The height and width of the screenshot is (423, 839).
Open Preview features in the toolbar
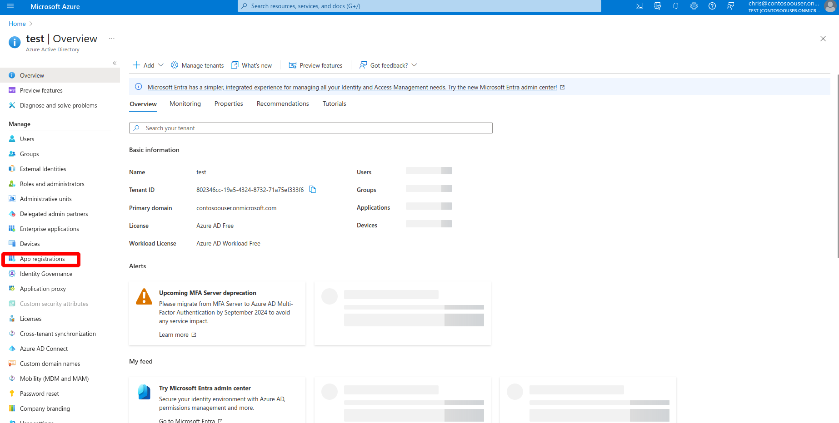pyautogui.click(x=316, y=65)
